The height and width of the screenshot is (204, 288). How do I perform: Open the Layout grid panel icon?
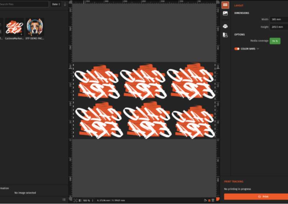click(225, 5)
